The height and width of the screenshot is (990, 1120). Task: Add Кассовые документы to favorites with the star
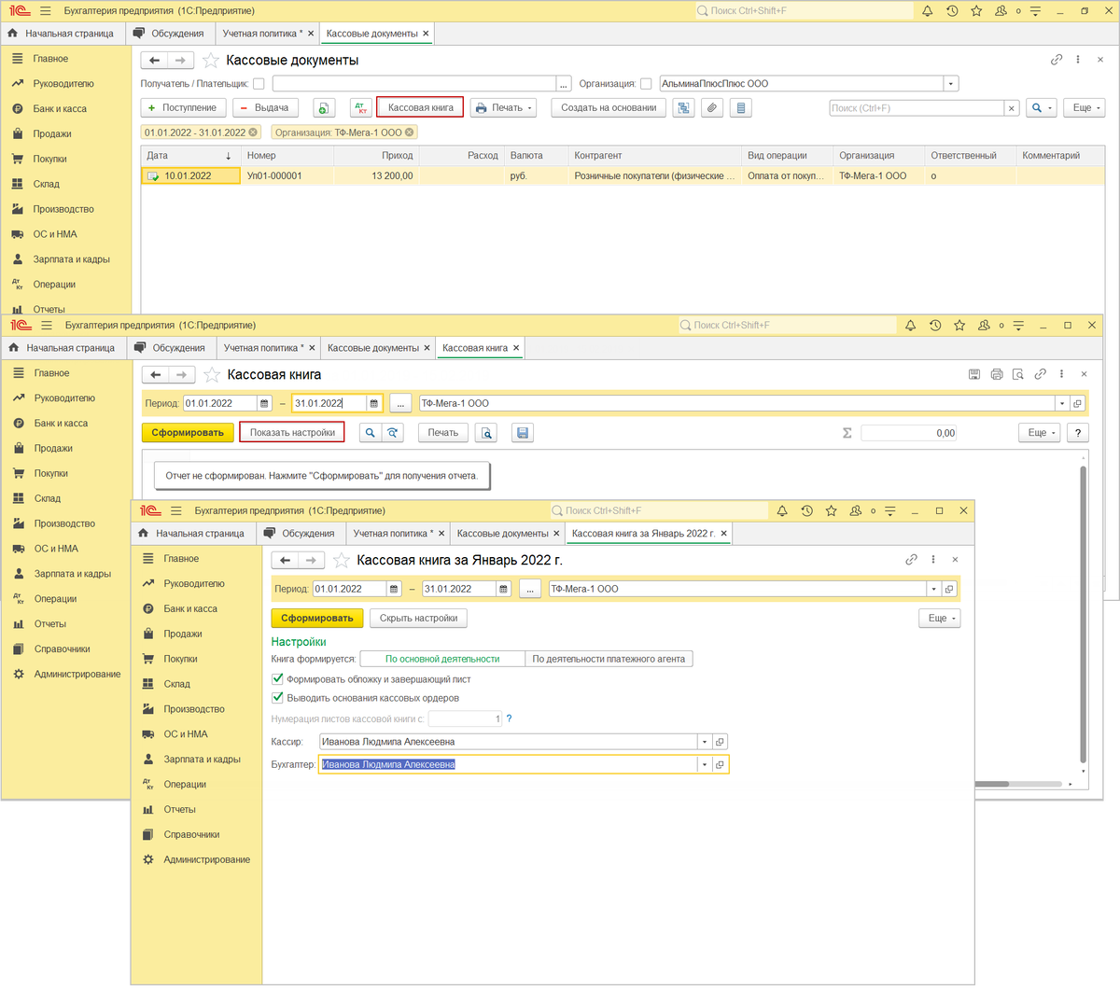[x=211, y=61]
